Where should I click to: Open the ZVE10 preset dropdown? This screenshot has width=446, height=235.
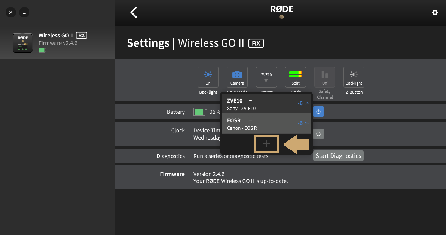click(x=266, y=77)
